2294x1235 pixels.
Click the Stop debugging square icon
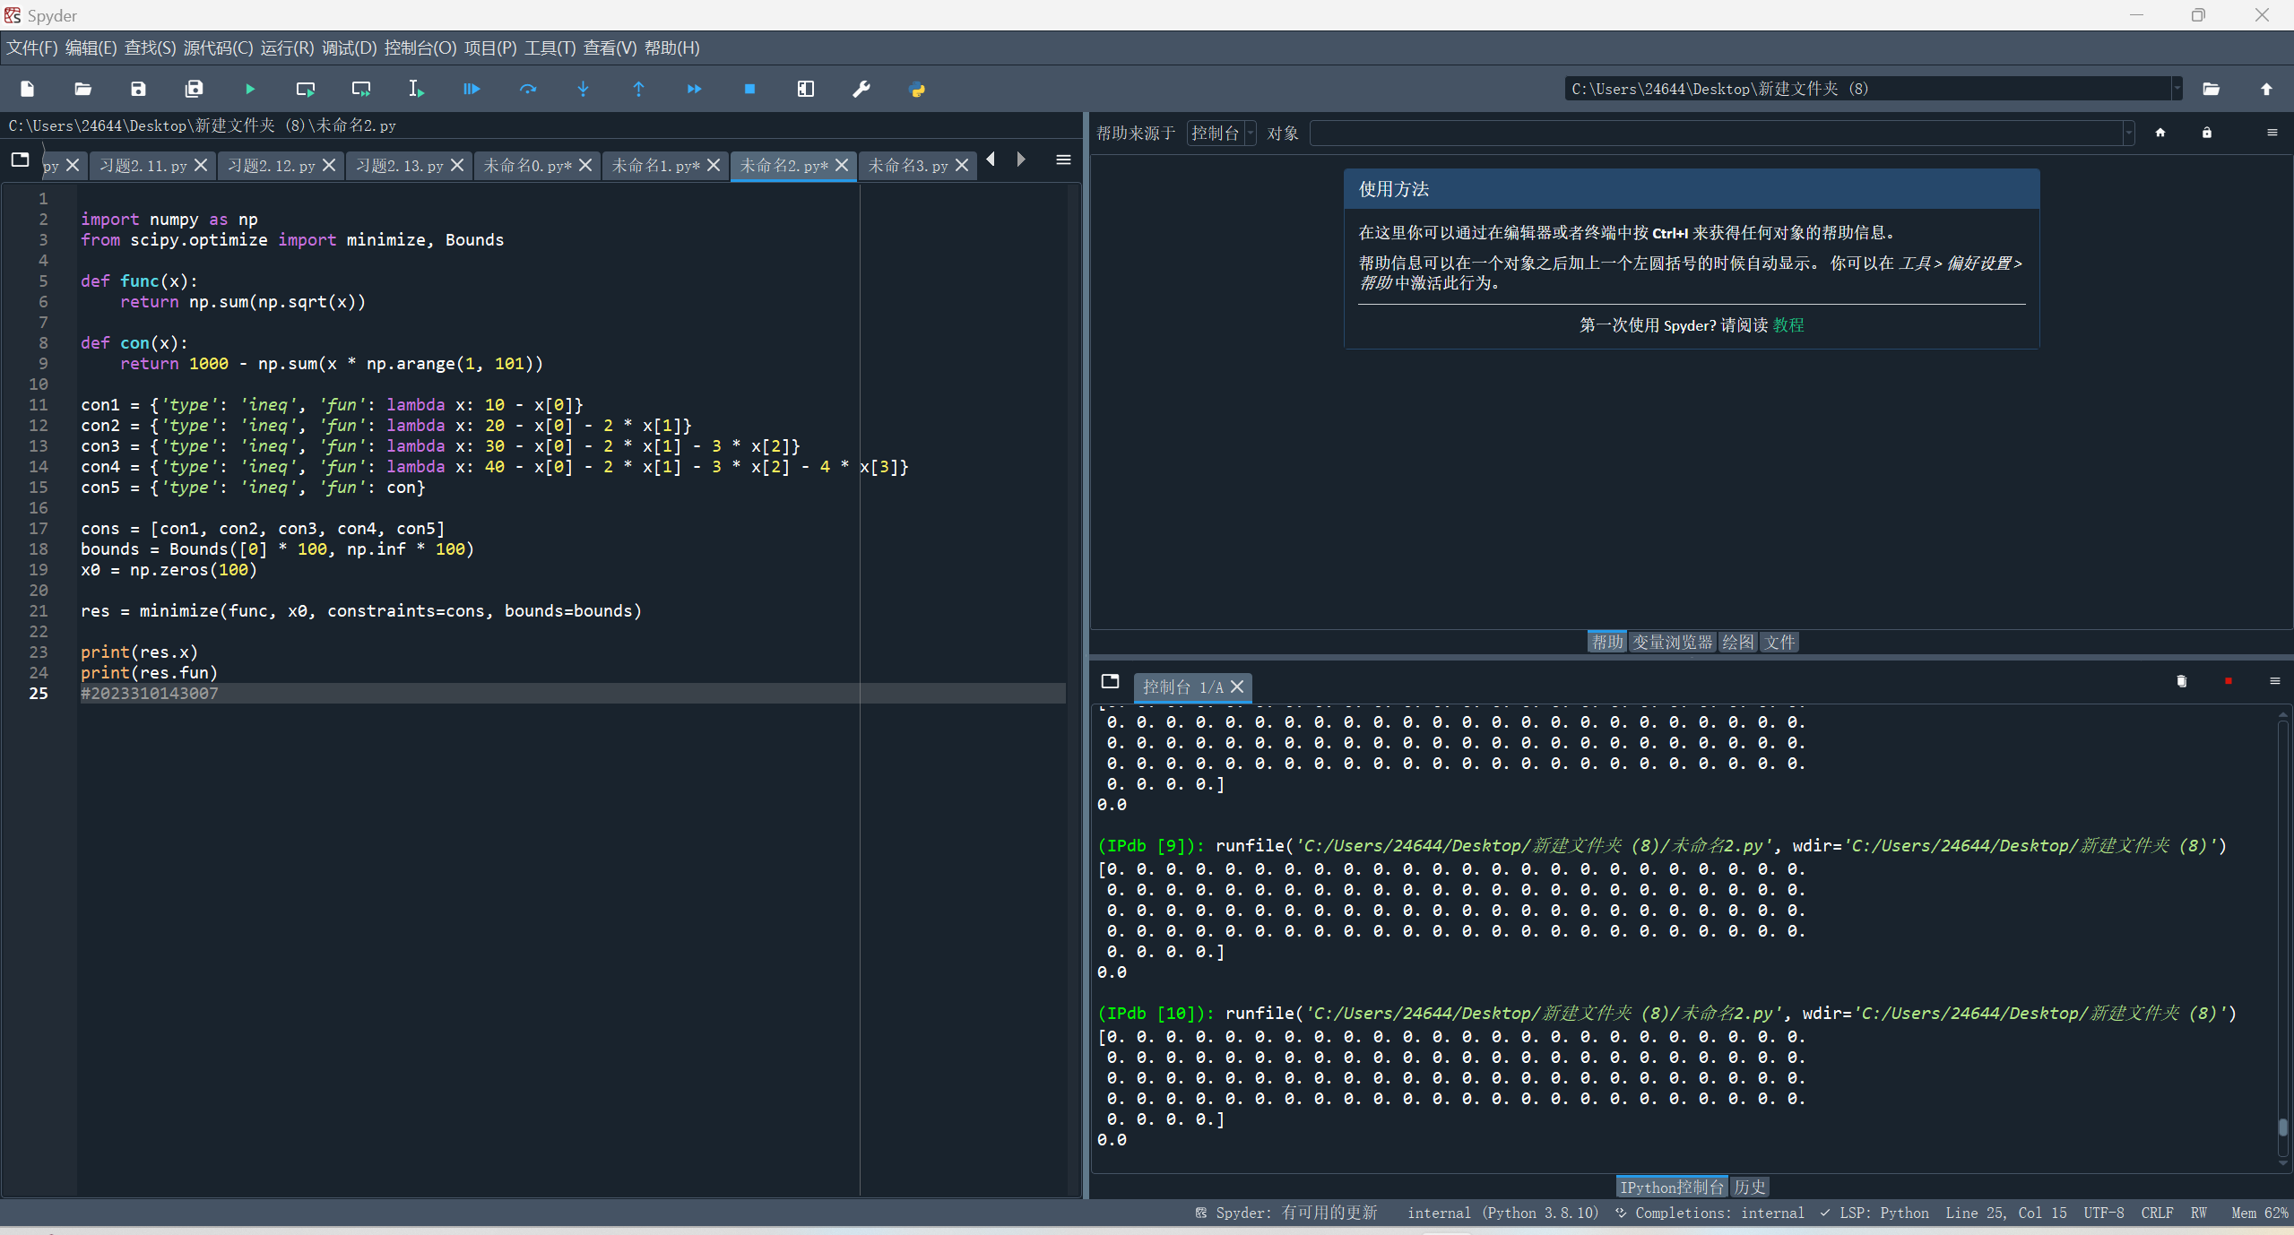[x=749, y=89]
